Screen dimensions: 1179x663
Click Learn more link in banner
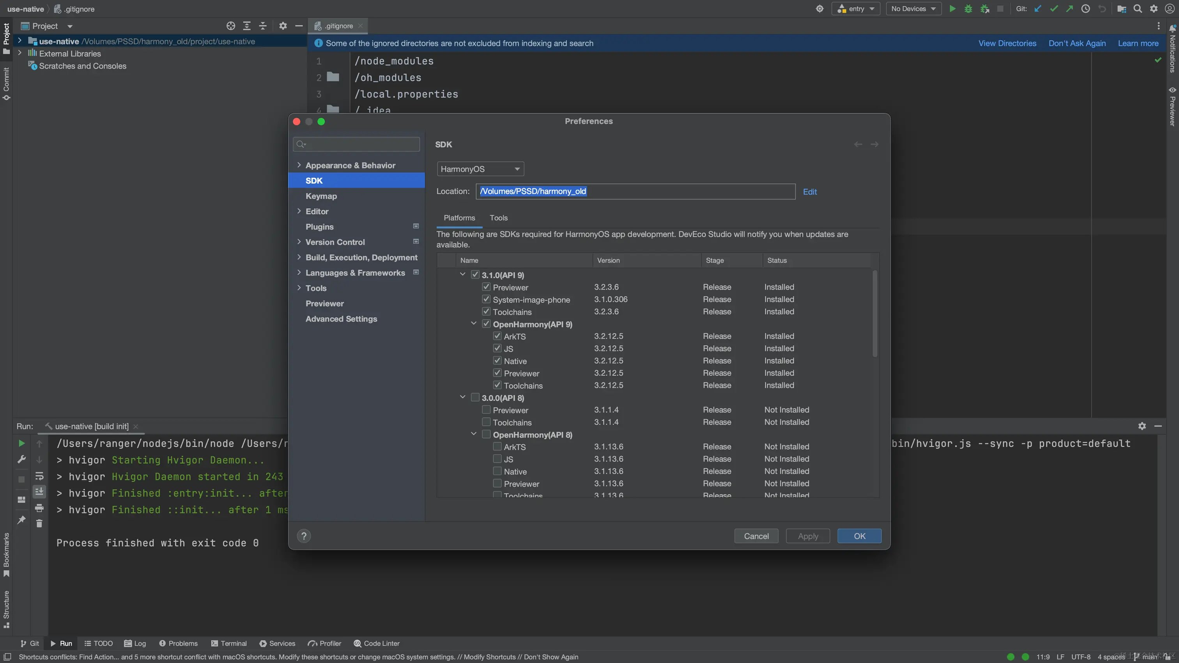[1138, 43]
